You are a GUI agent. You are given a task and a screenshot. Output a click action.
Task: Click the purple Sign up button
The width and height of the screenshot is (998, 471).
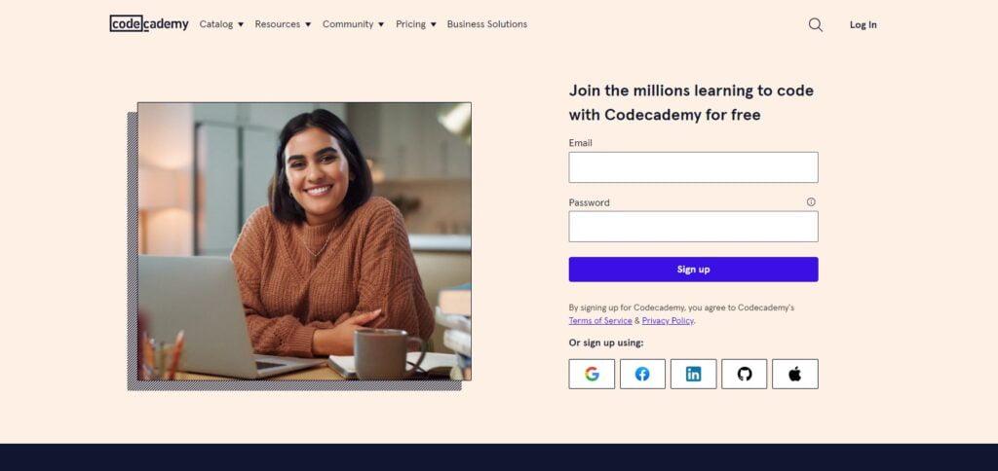pyautogui.click(x=693, y=270)
